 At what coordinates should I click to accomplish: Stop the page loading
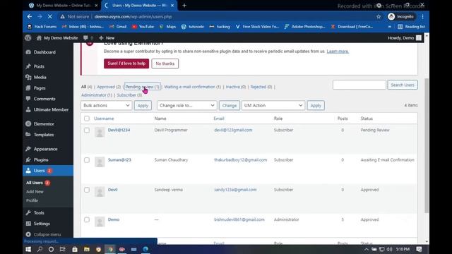tap(49, 17)
